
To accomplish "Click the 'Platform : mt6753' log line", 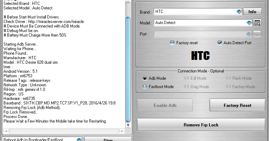I will [x=18, y=76].
